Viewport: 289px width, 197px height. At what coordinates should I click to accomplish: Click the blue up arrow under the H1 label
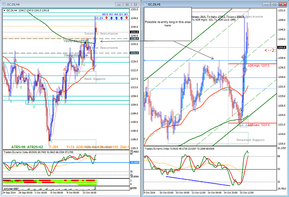pyautogui.click(x=111, y=18)
